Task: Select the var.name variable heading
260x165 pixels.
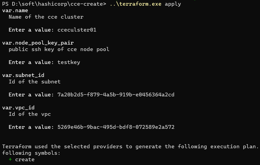Action: click(15, 11)
